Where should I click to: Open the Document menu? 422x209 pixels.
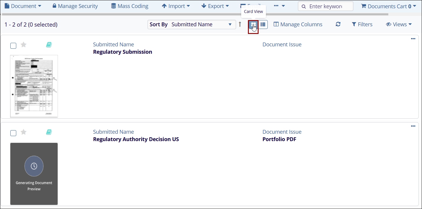[23, 6]
